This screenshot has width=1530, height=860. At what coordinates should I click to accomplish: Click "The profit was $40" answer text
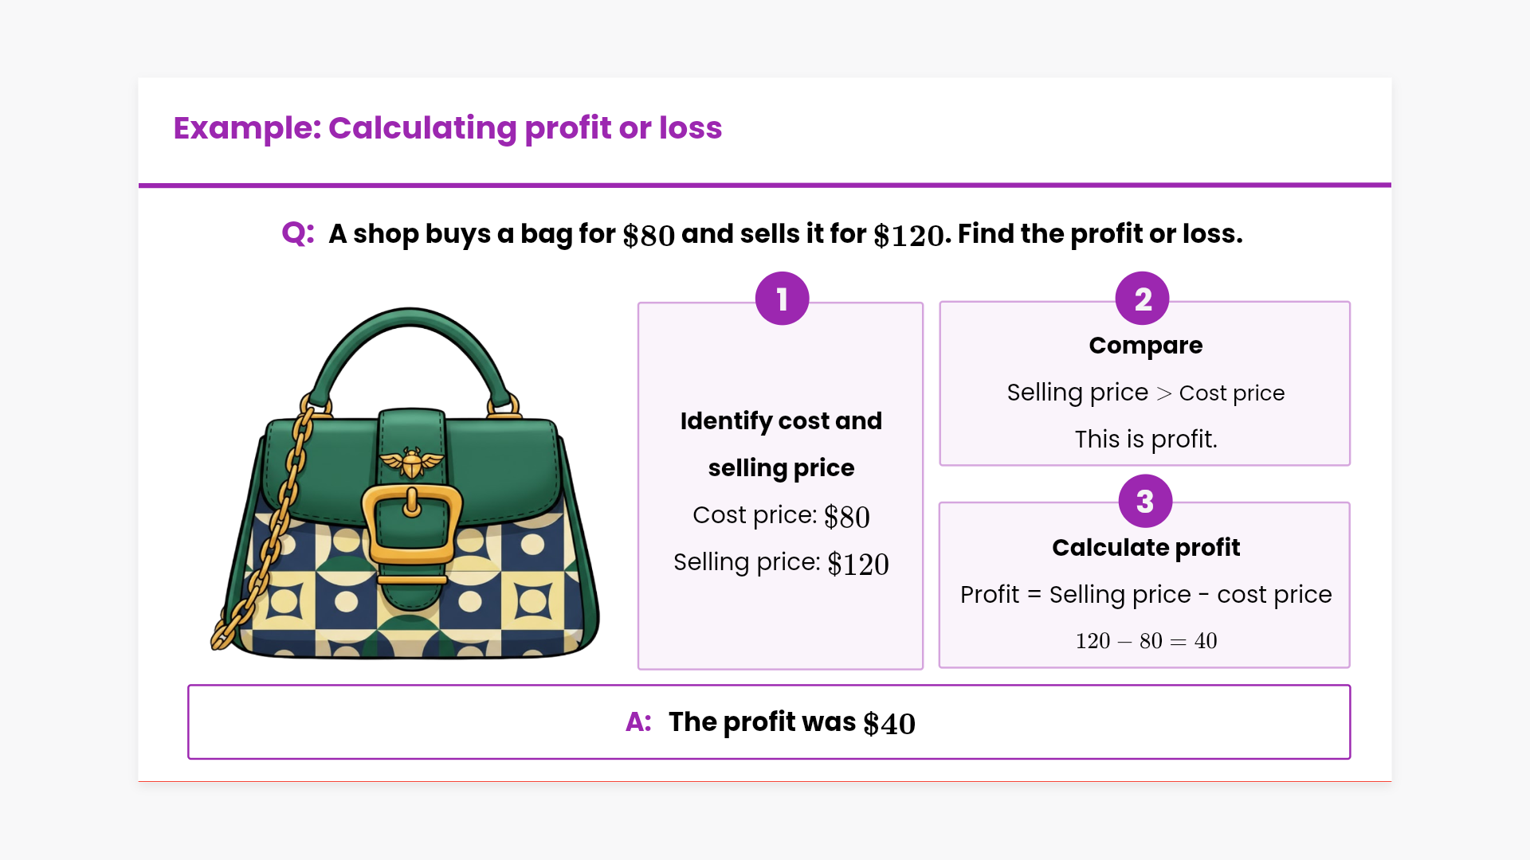click(x=791, y=722)
